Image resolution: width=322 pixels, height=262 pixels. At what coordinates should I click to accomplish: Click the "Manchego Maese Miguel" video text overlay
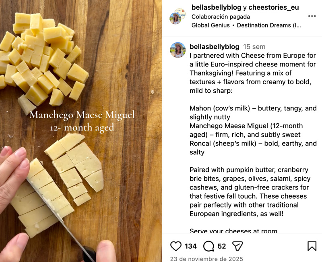(x=82, y=115)
